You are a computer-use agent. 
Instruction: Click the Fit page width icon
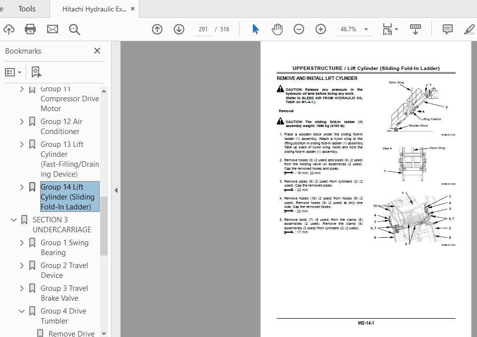click(x=387, y=29)
